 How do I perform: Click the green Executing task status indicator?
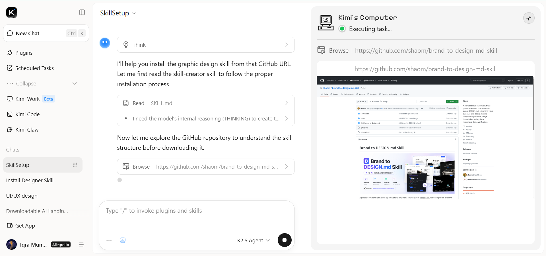pos(342,29)
